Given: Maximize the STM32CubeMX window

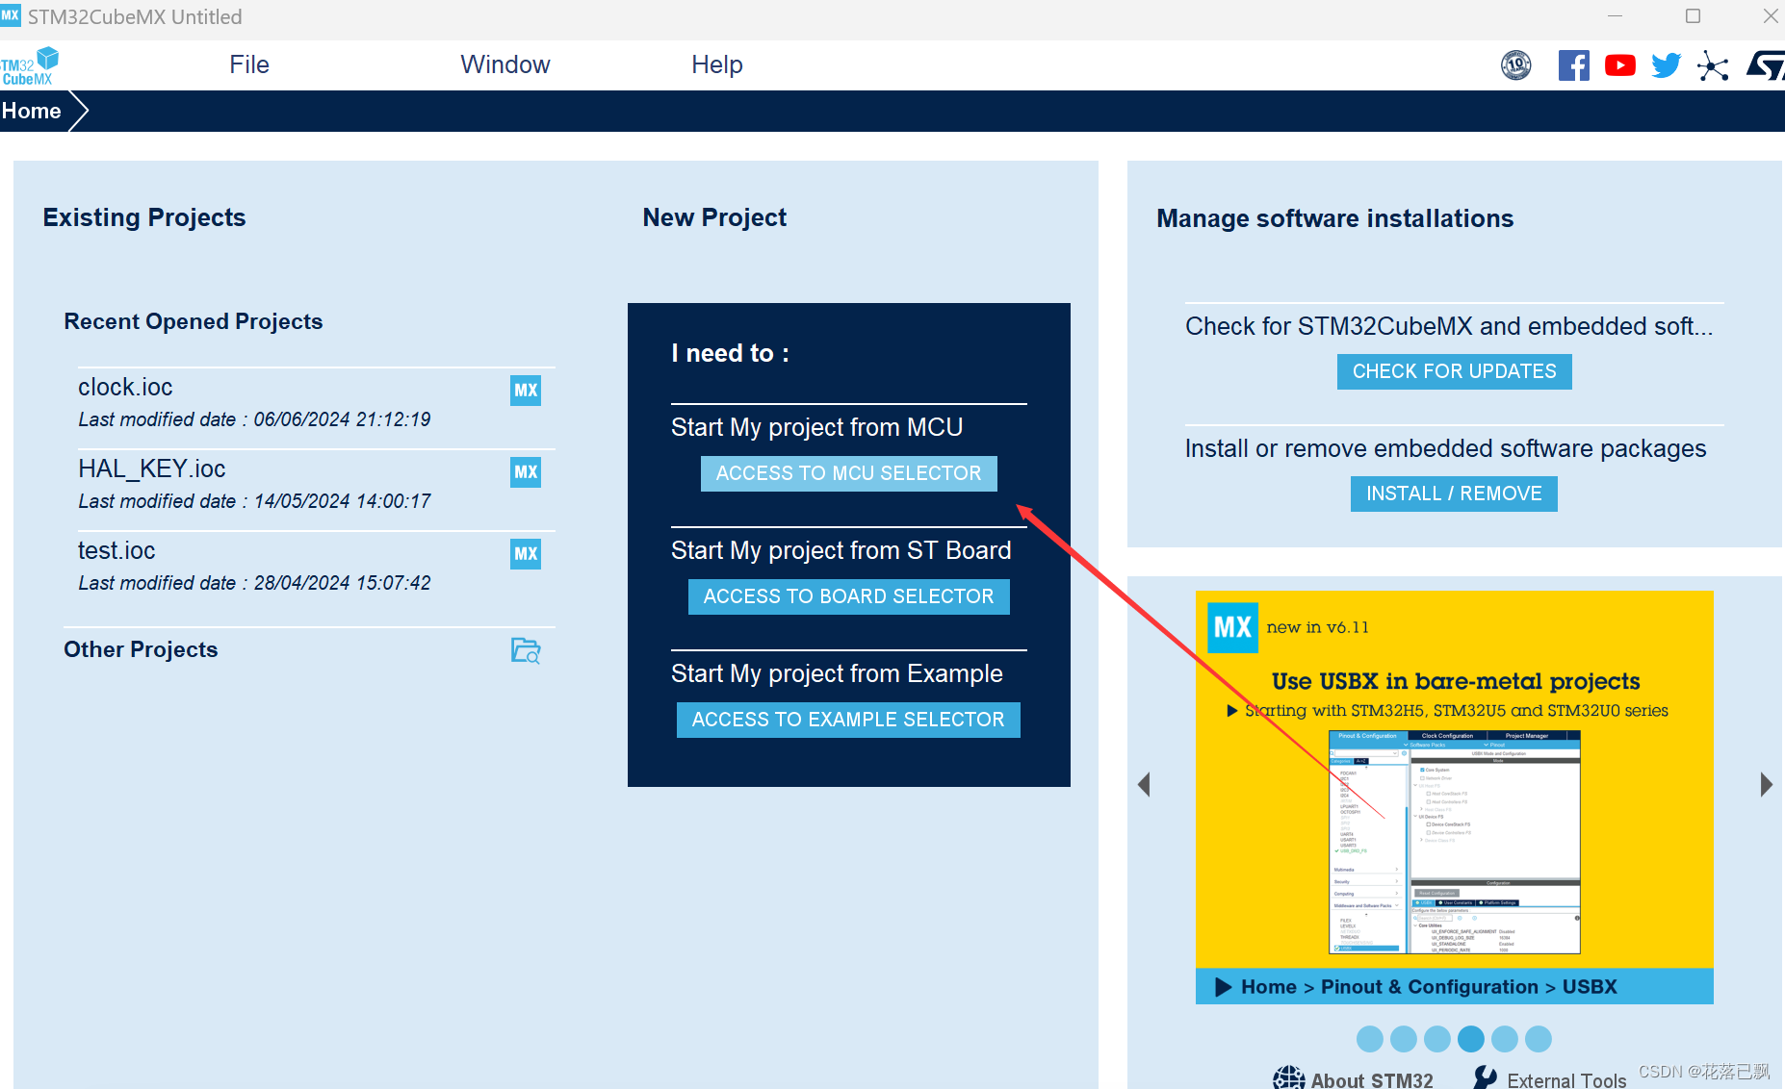Looking at the screenshot, I should coord(1694,16).
